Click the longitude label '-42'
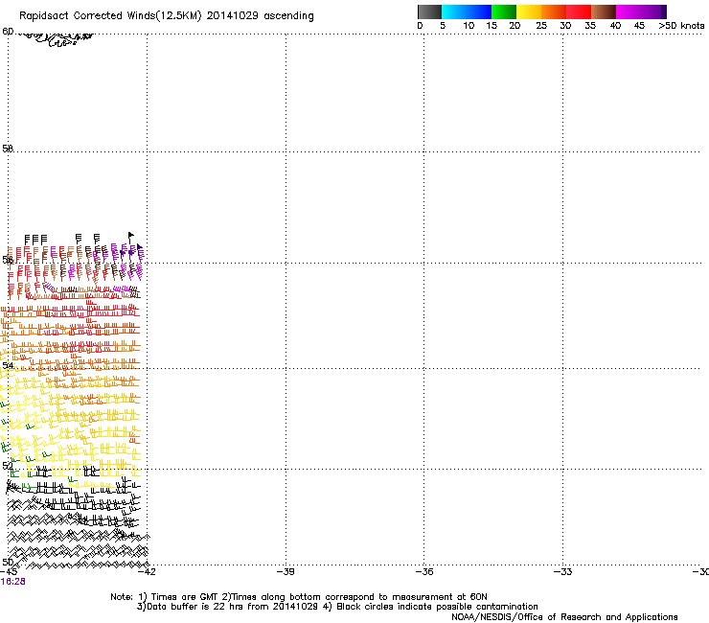Image resolution: width=709 pixels, height=623 pixels. [147, 572]
